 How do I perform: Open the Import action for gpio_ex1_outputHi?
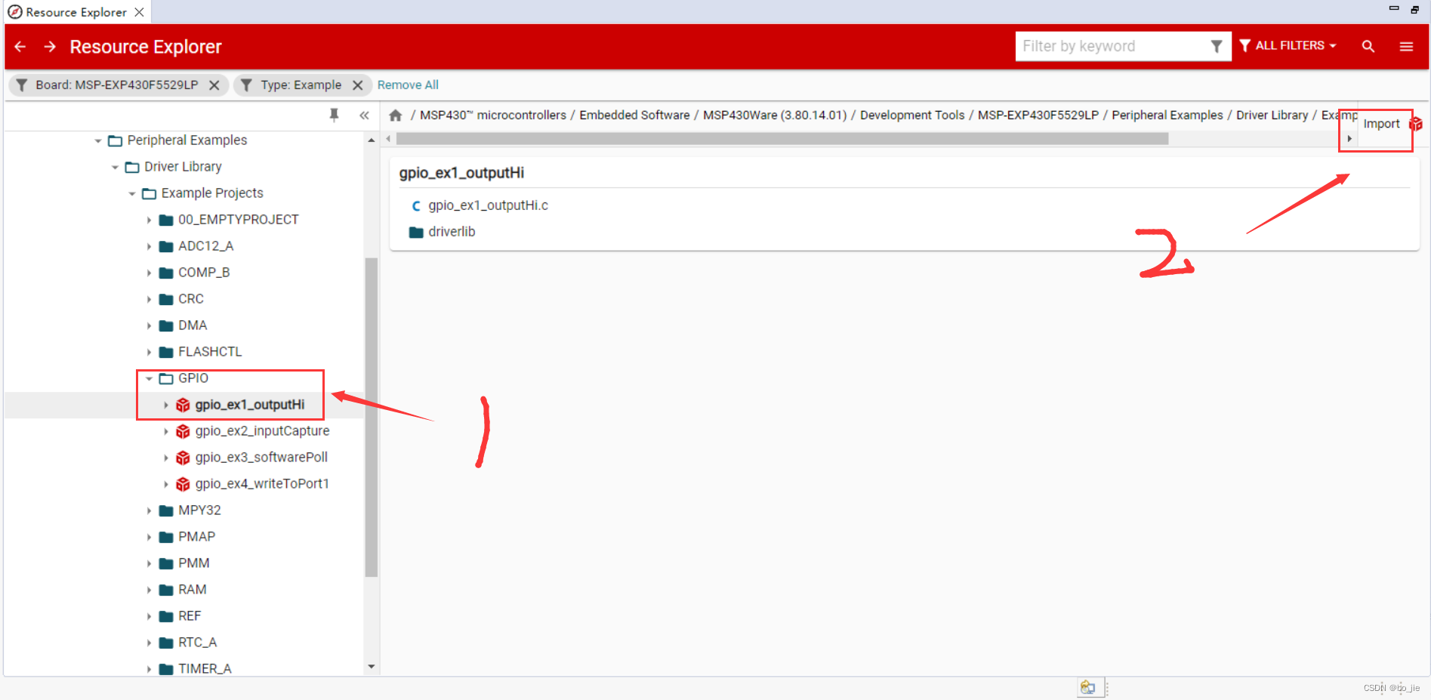1381,123
